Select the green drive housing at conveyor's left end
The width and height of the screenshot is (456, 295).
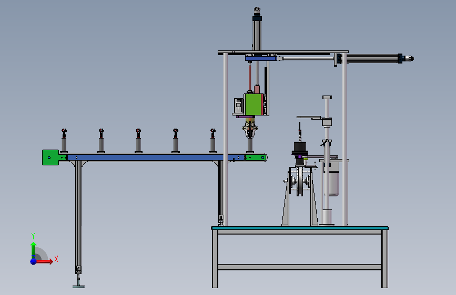coord(50,157)
